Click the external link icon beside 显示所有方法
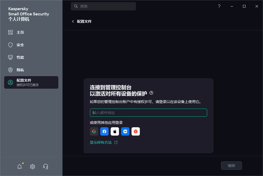The width and height of the screenshot is (263, 176). [116, 142]
